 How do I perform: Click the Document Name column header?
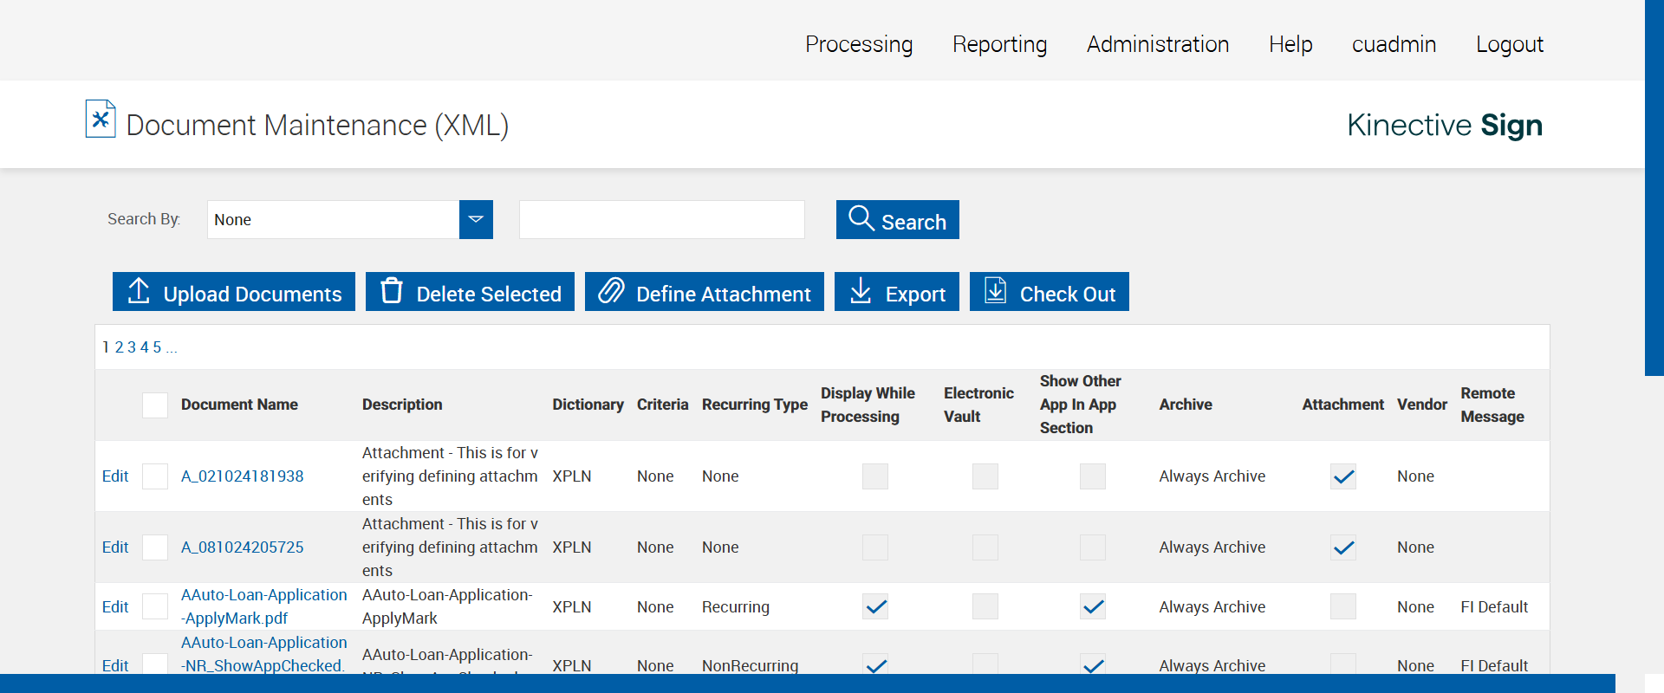pos(239,405)
